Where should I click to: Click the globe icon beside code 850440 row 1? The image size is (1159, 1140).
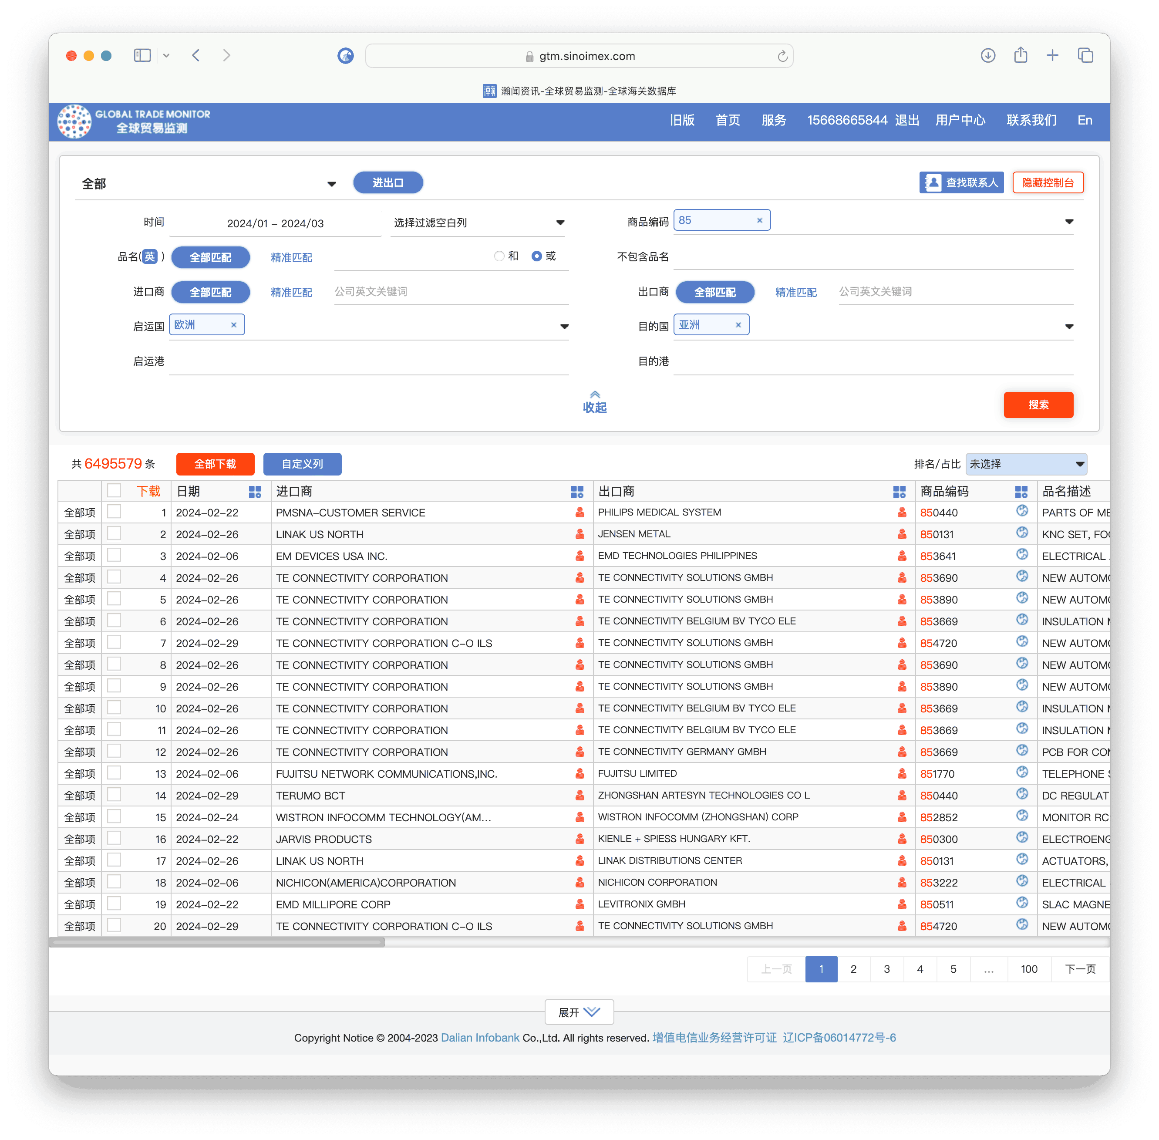click(1022, 511)
